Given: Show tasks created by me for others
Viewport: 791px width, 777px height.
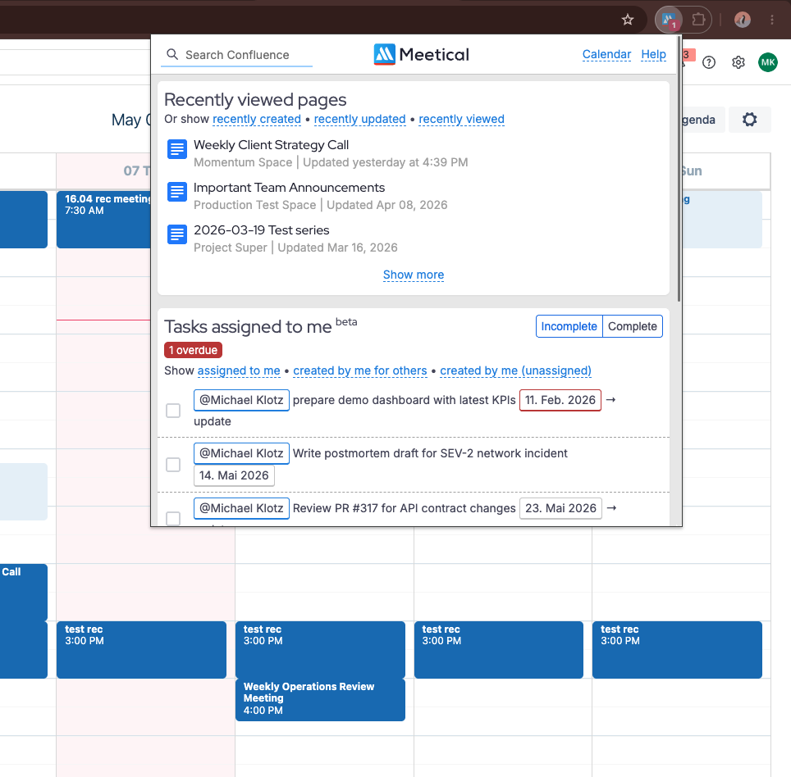Looking at the screenshot, I should click(x=359, y=370).
